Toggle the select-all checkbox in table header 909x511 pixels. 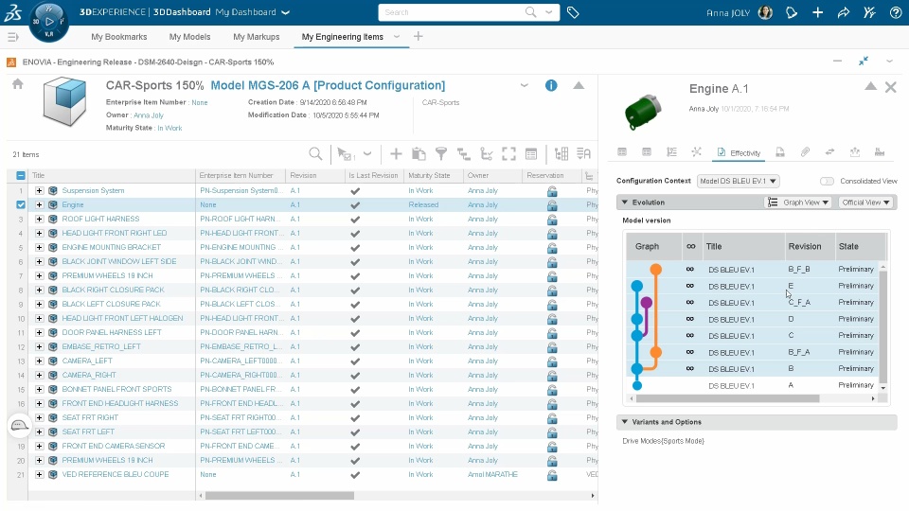pyautogui.click(x=21, y=176)
